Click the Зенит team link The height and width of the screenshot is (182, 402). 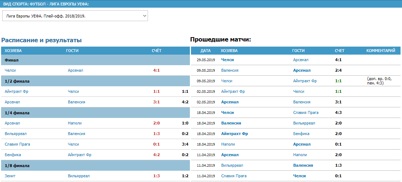click(x=10, y=176)
